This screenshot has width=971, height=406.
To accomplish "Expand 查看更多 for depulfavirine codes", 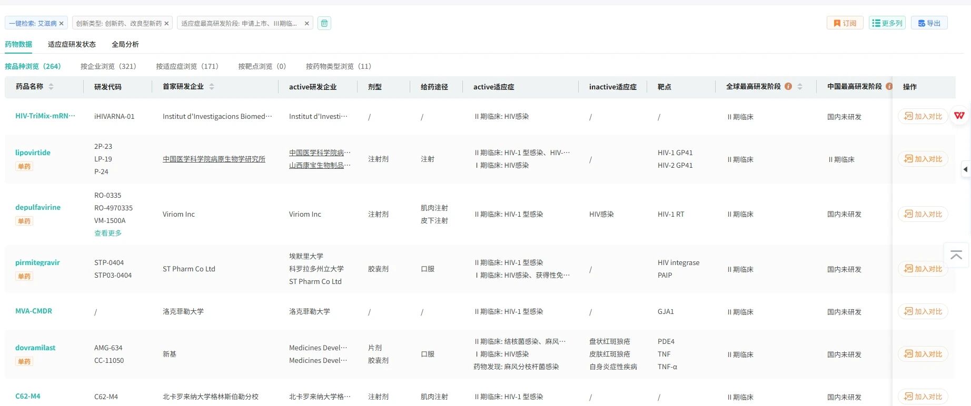I will pos(108,233).
